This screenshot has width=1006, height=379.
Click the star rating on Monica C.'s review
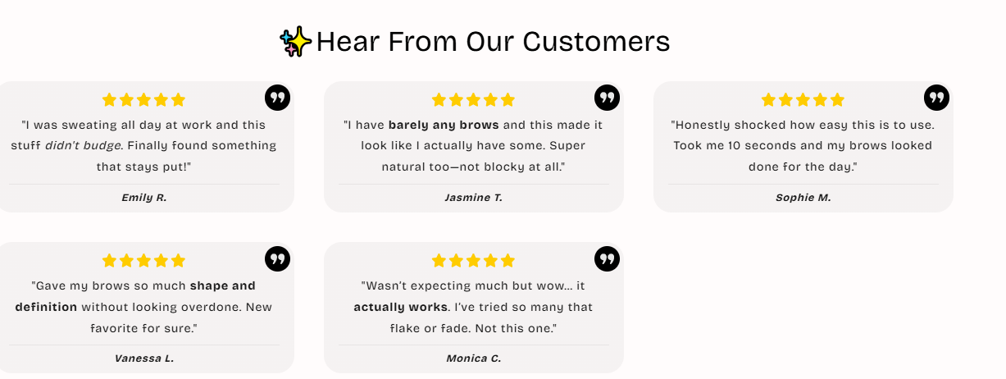[473, 261]
